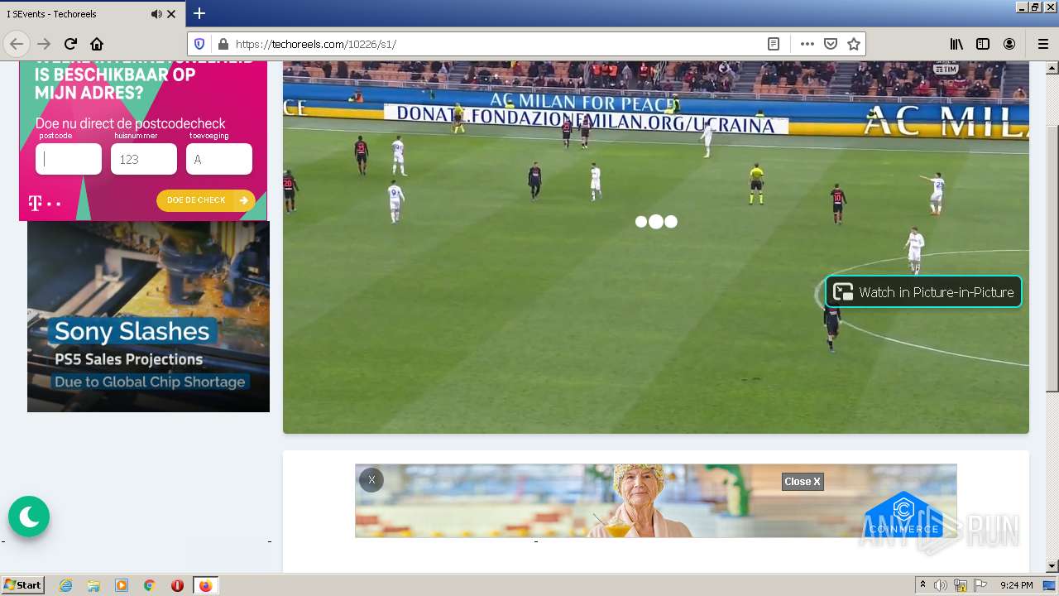Launch Chrome from taskbar
Screen dimensions: 1059x596
(150, 585)
